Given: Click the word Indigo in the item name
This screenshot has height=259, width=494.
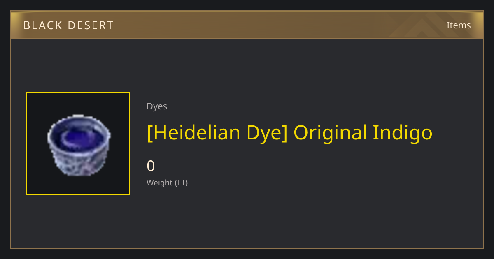Looking at the screenshot, I should (403, 133).
